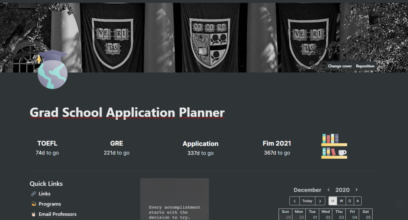Click Change cover button
Viewport: 408px width, 220px height.
click(339, 66)
